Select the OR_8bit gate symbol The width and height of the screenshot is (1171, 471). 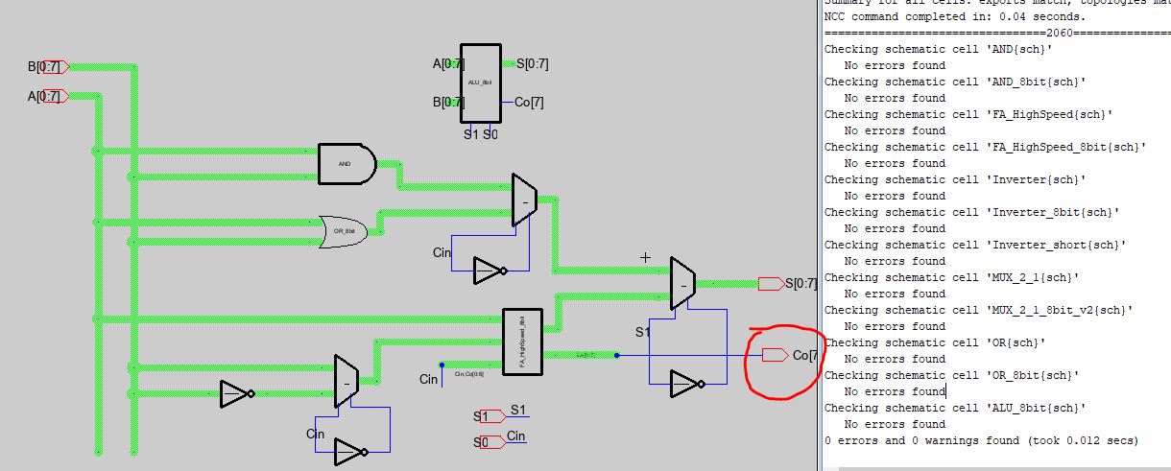[345, 231]
